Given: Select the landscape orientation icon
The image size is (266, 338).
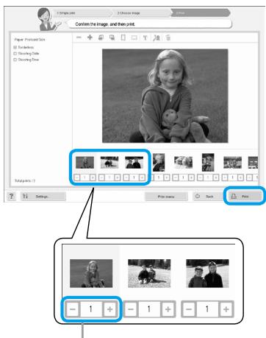Looking at the screenshot, I should pyautogui.click(x=134, y=38).
